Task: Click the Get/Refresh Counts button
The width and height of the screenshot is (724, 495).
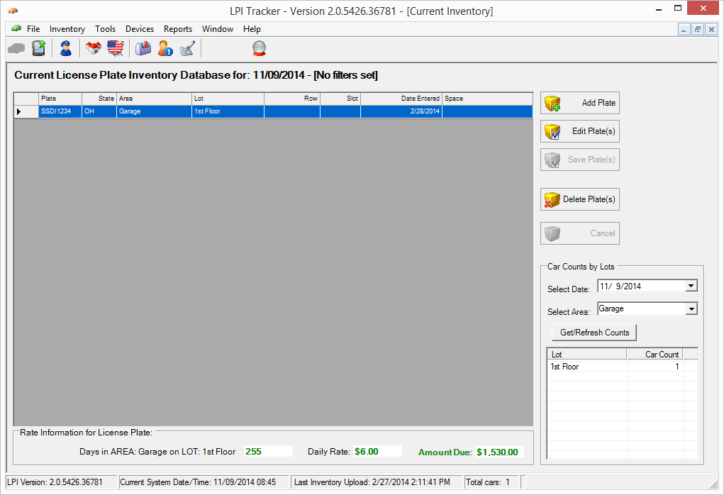Action: [x=594, y=332]
